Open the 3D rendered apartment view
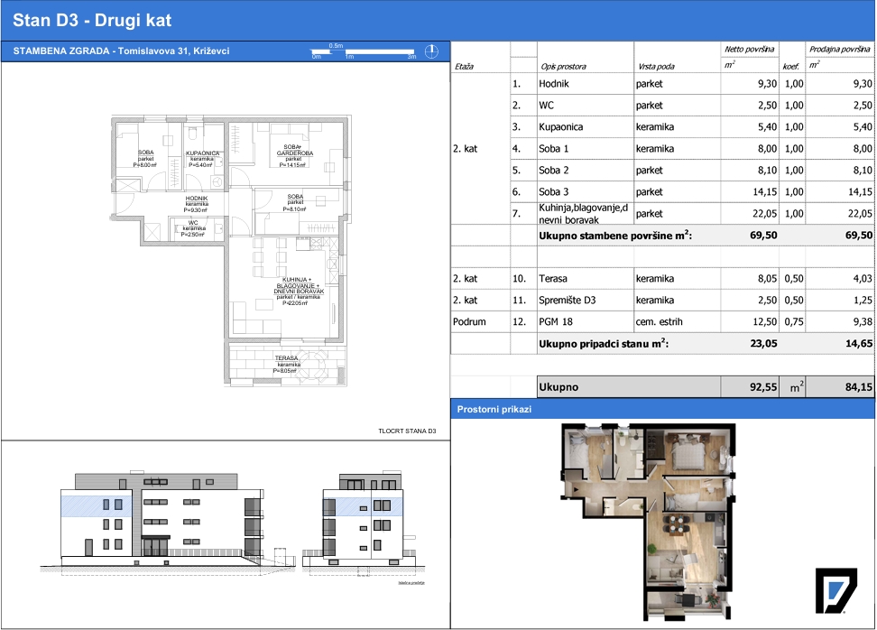The image size is (877, 630). click(x=648, y=522)
